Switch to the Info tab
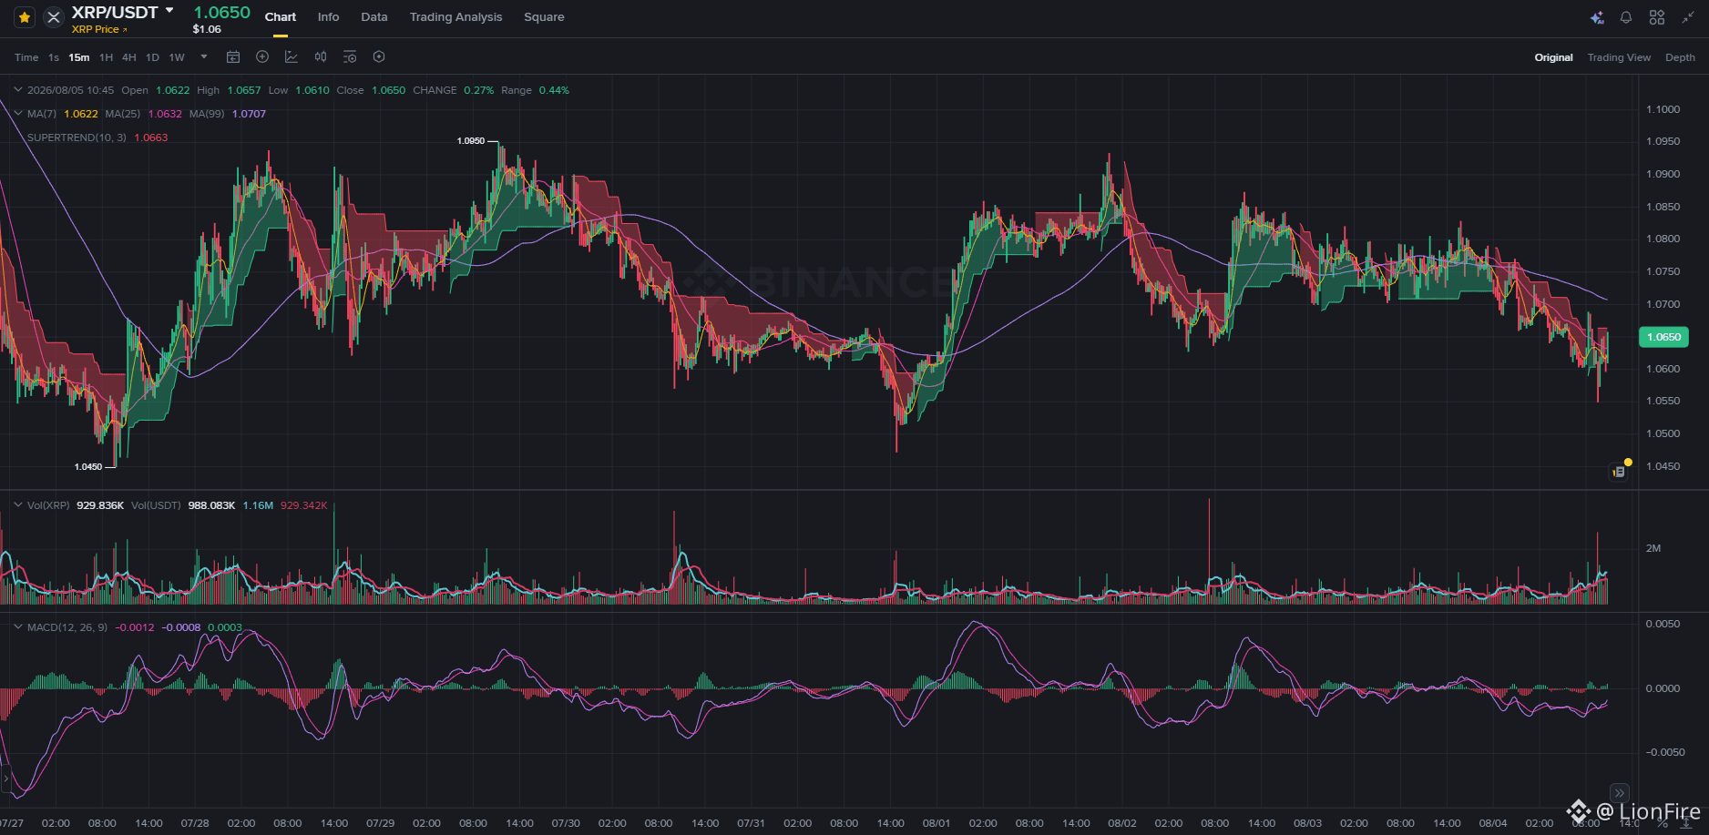Viewport: 1709px width, 835px height. [x=328, y=17]
